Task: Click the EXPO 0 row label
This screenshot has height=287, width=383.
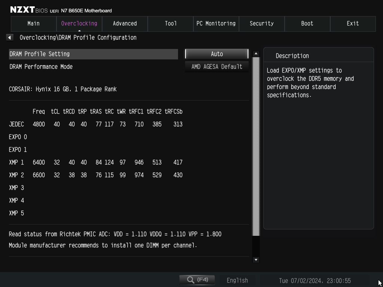Action: click(x=18, y=137)
